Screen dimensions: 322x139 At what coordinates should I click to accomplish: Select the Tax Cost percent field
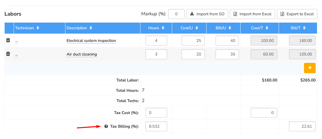click(156, 113)
